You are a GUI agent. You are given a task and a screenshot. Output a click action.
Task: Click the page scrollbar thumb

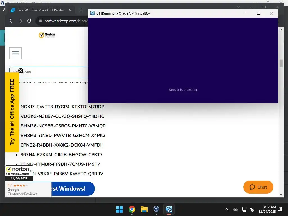coord(281,63)
